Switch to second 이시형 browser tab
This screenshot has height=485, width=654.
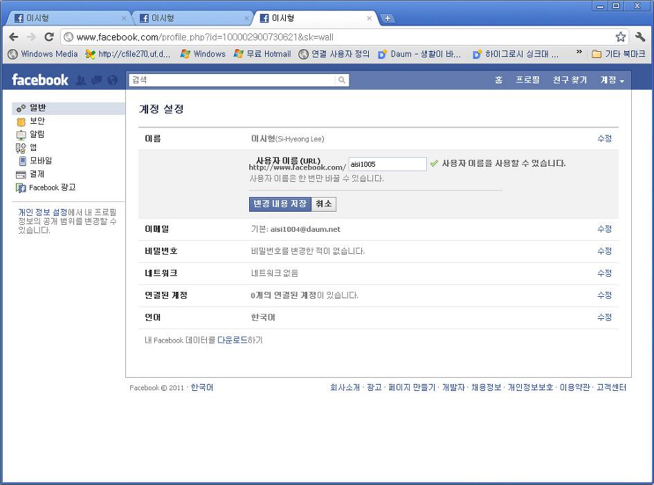tap(192, 19)
